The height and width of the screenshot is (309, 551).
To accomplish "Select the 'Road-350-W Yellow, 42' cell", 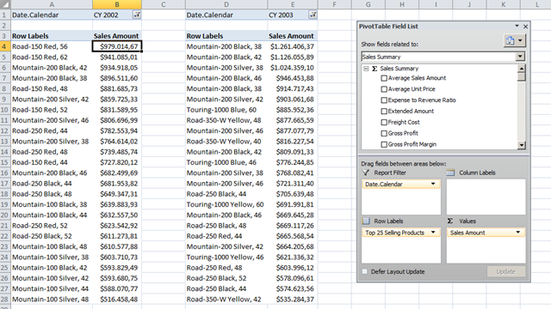I will pos(226,300).
